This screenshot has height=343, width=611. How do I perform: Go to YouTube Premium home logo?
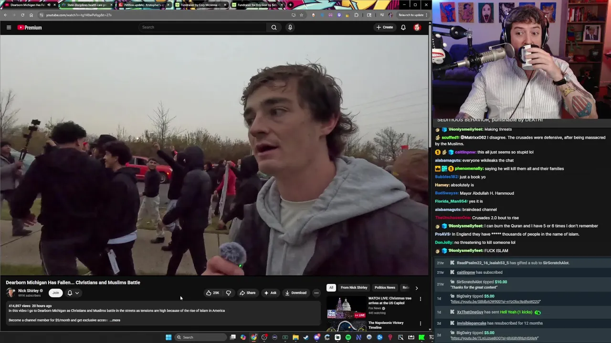30,28
